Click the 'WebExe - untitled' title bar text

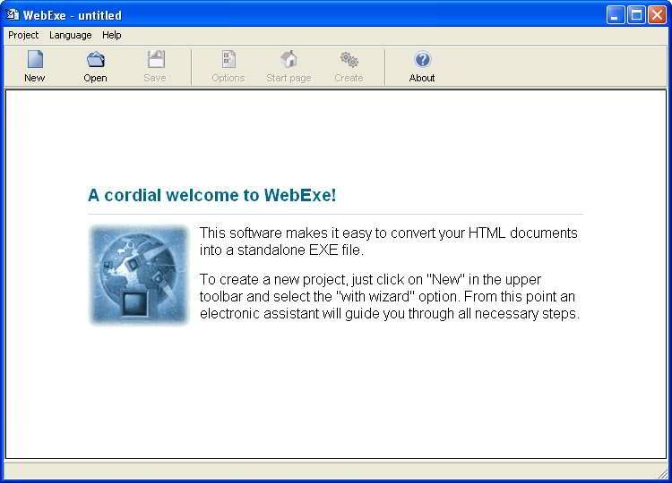(x=72, y=15)
